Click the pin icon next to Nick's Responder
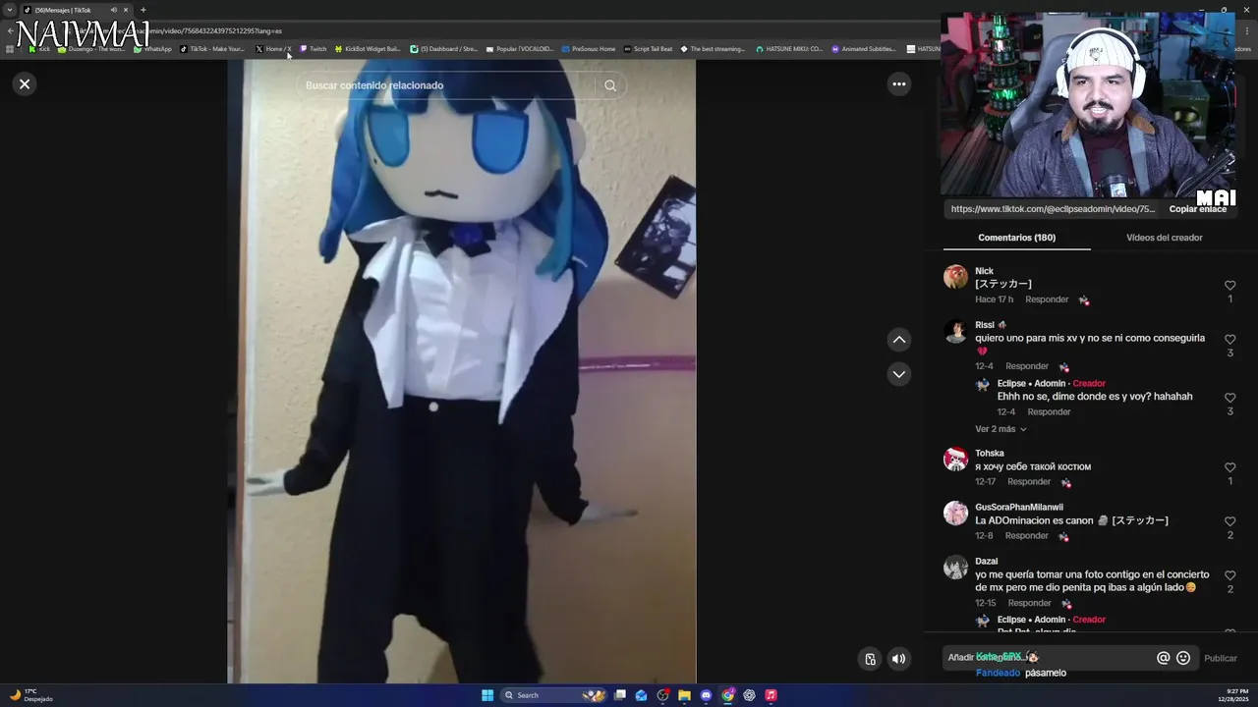The image size is (1258, 707). pos(1083,300)
